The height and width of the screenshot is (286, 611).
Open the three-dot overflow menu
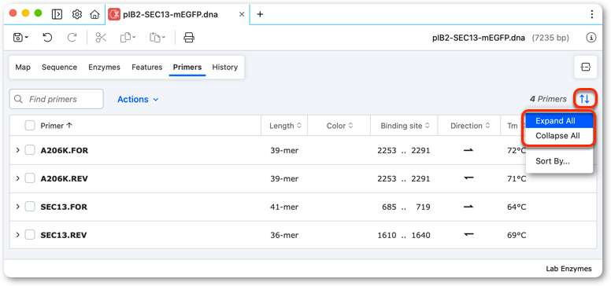click(x=592, y=14)
